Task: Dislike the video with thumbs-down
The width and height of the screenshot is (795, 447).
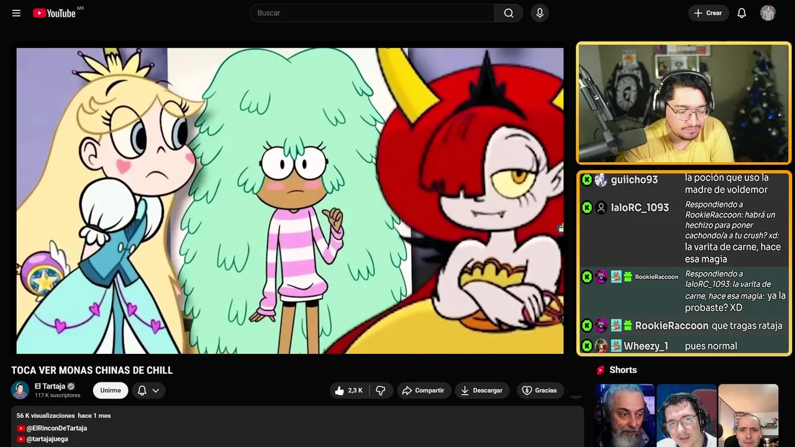Action: pyautogui.click(x=381, y=391)
